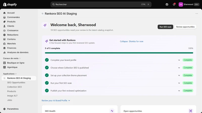The image size is (202, 113).
Task: Click the Agentique icon in sidebar
Action: [x=4, y=67]
